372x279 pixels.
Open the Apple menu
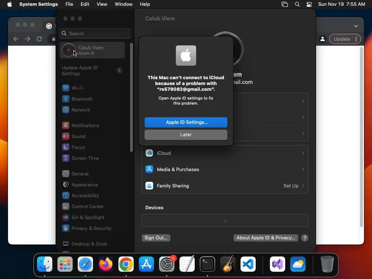tap(9, 4)
